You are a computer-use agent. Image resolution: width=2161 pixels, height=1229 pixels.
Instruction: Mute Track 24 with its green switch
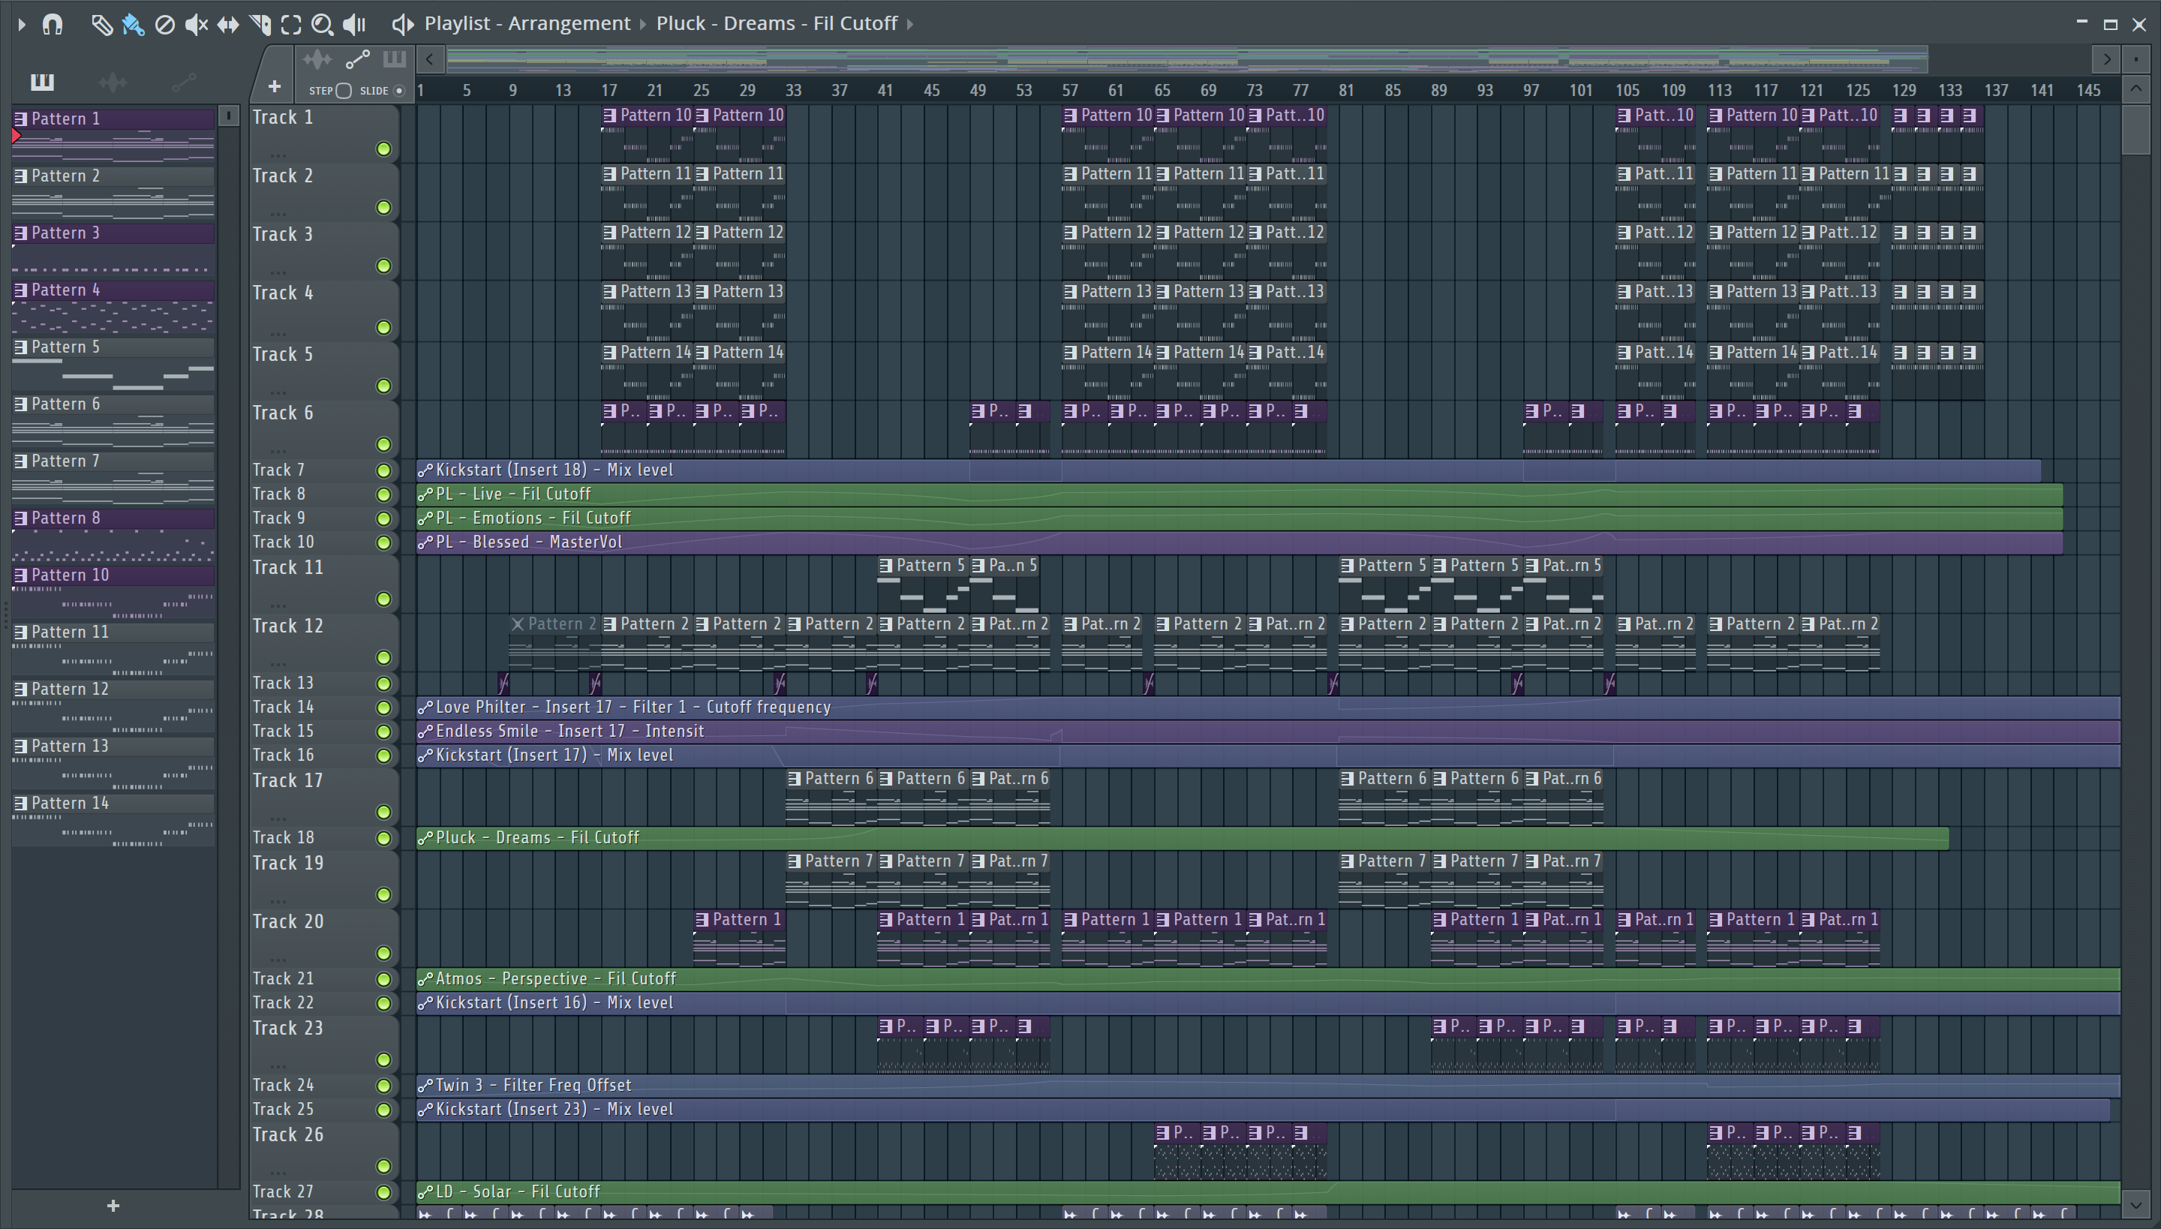383,1086
